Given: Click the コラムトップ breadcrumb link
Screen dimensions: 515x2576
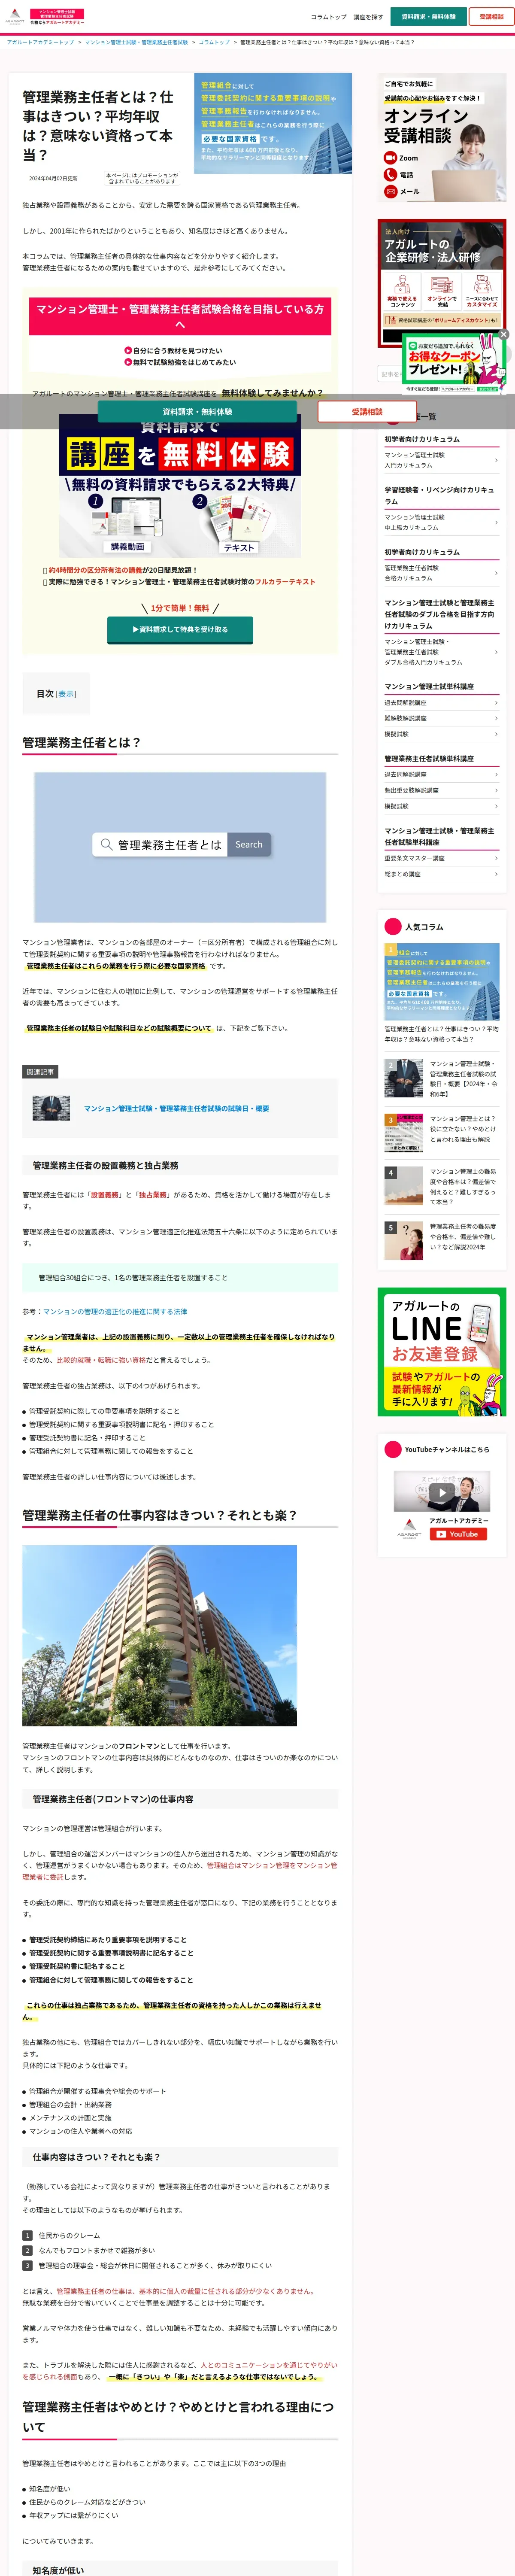Looking at the screenshot, I should click(x=214, y=42).
